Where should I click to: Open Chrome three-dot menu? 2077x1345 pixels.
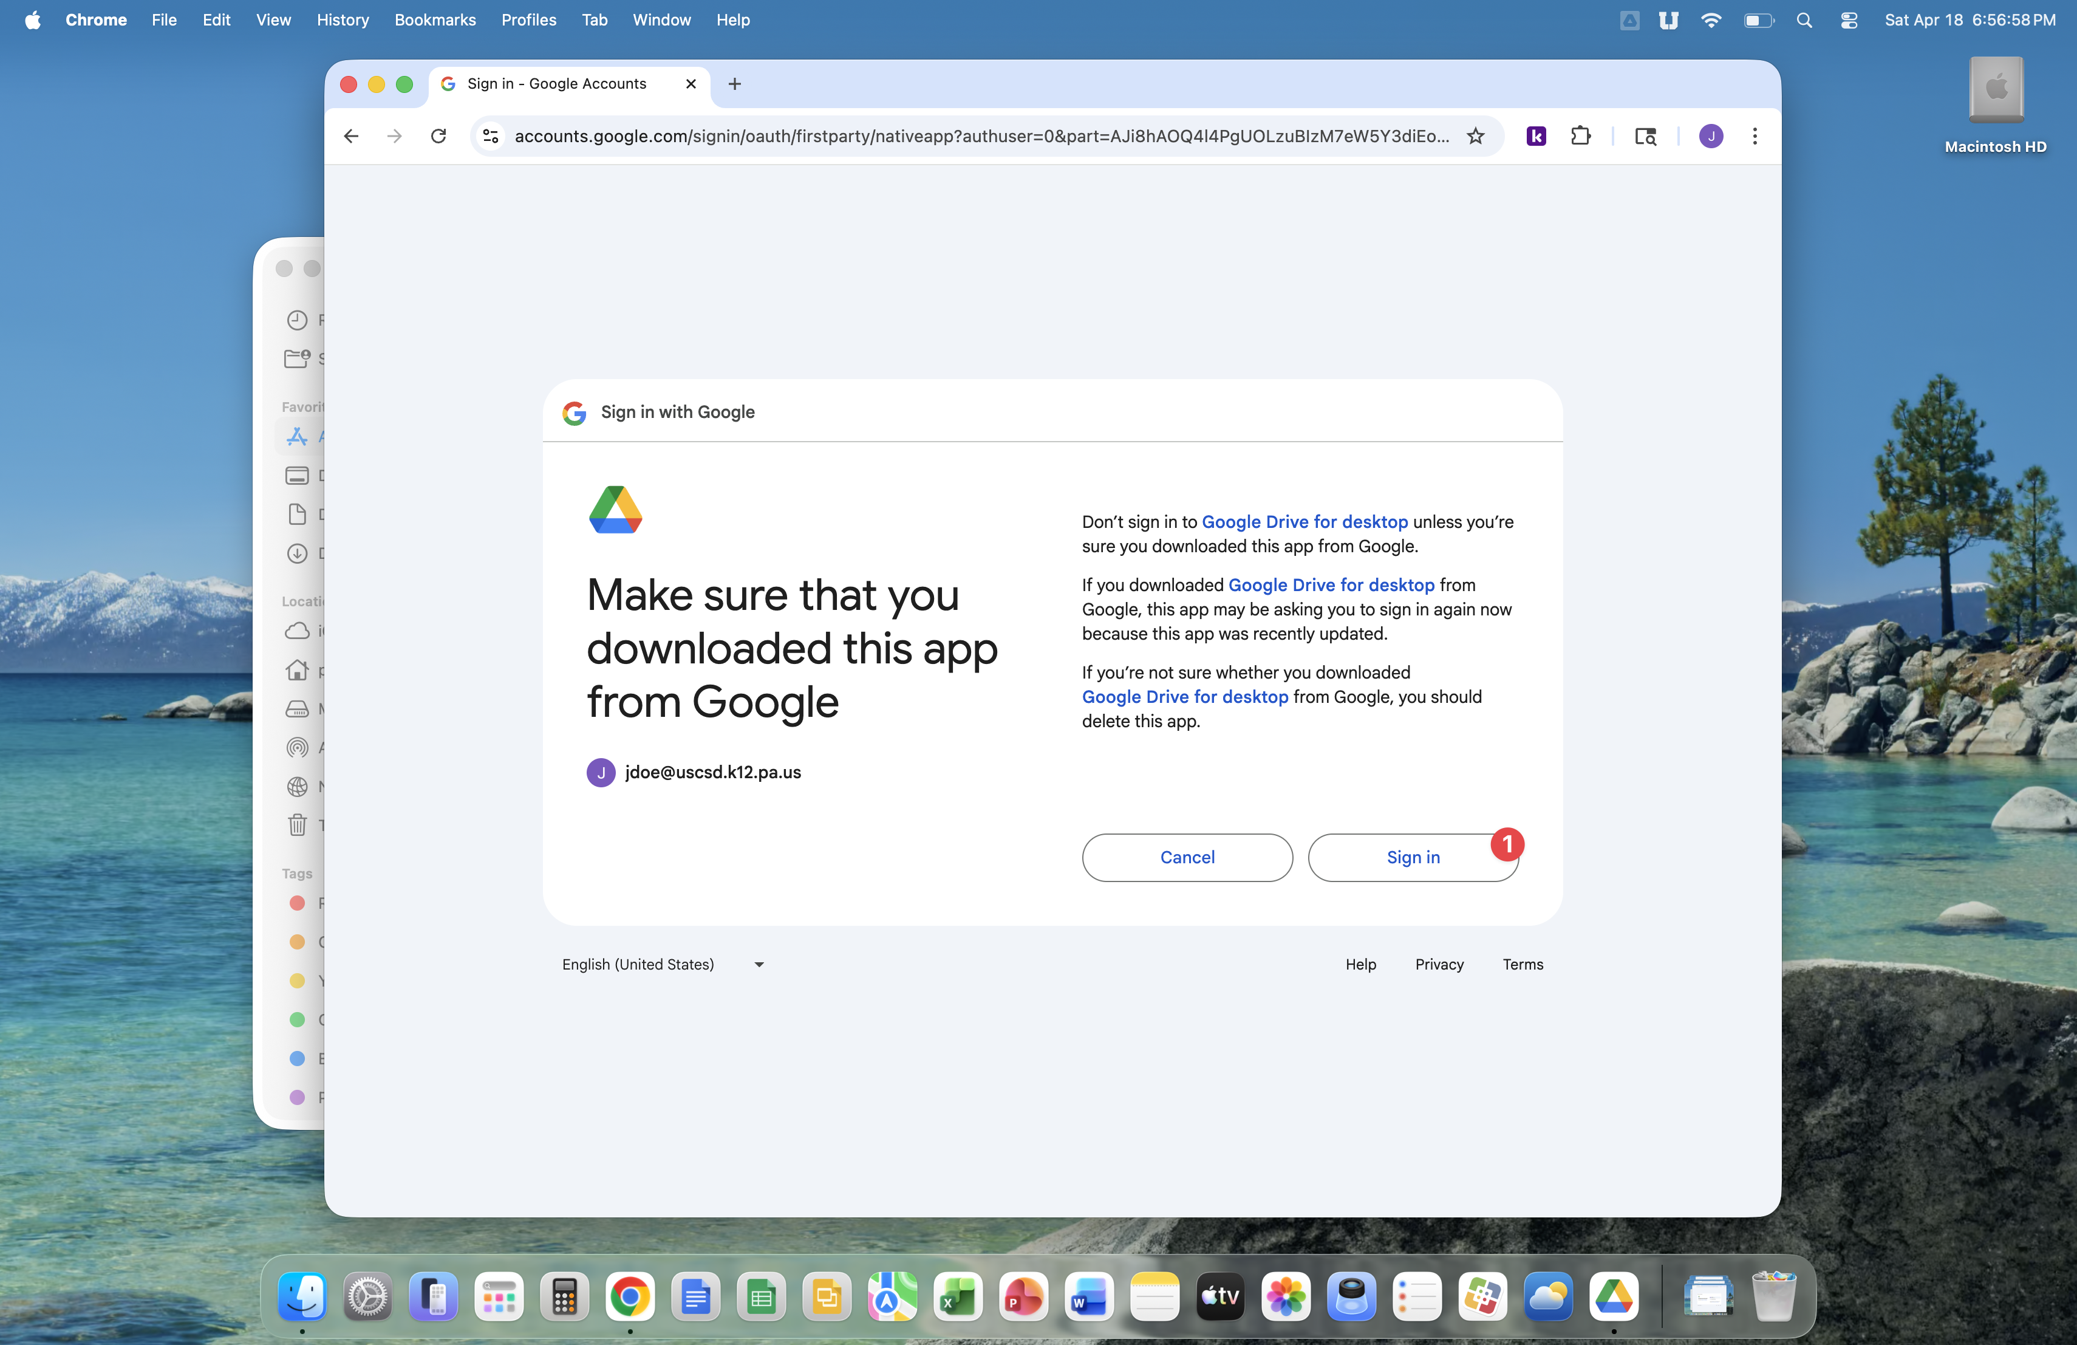pos(1754,136)
